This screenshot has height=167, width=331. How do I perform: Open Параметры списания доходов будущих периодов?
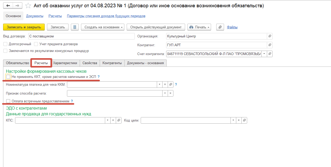coord(106,16)
